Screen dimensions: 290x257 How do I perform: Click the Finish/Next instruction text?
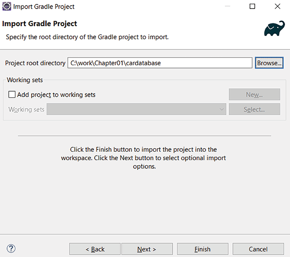click(144, 158)
